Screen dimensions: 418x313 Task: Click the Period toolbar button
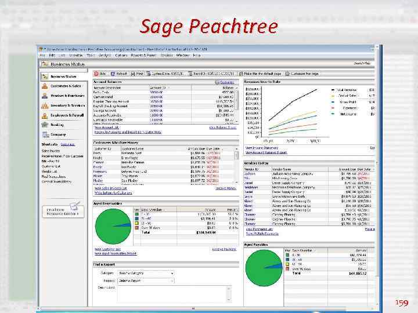(211, 74)
